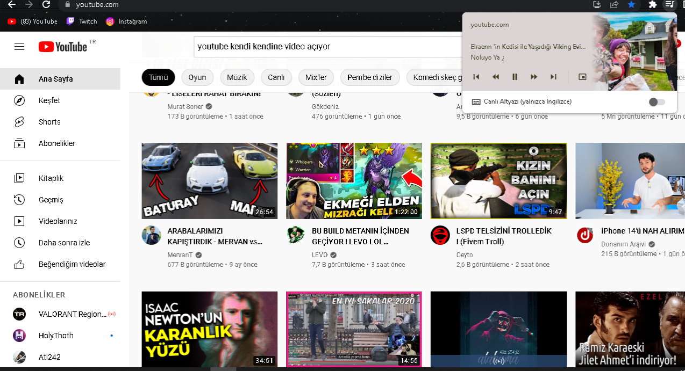Click LSPD TELSİZİNİ TROLLEDİK video title
Screen dimensions: 685x371
[504, 236]
